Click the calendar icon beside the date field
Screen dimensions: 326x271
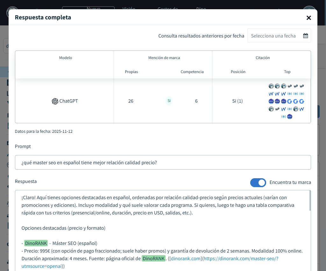[x=305, y=36]
